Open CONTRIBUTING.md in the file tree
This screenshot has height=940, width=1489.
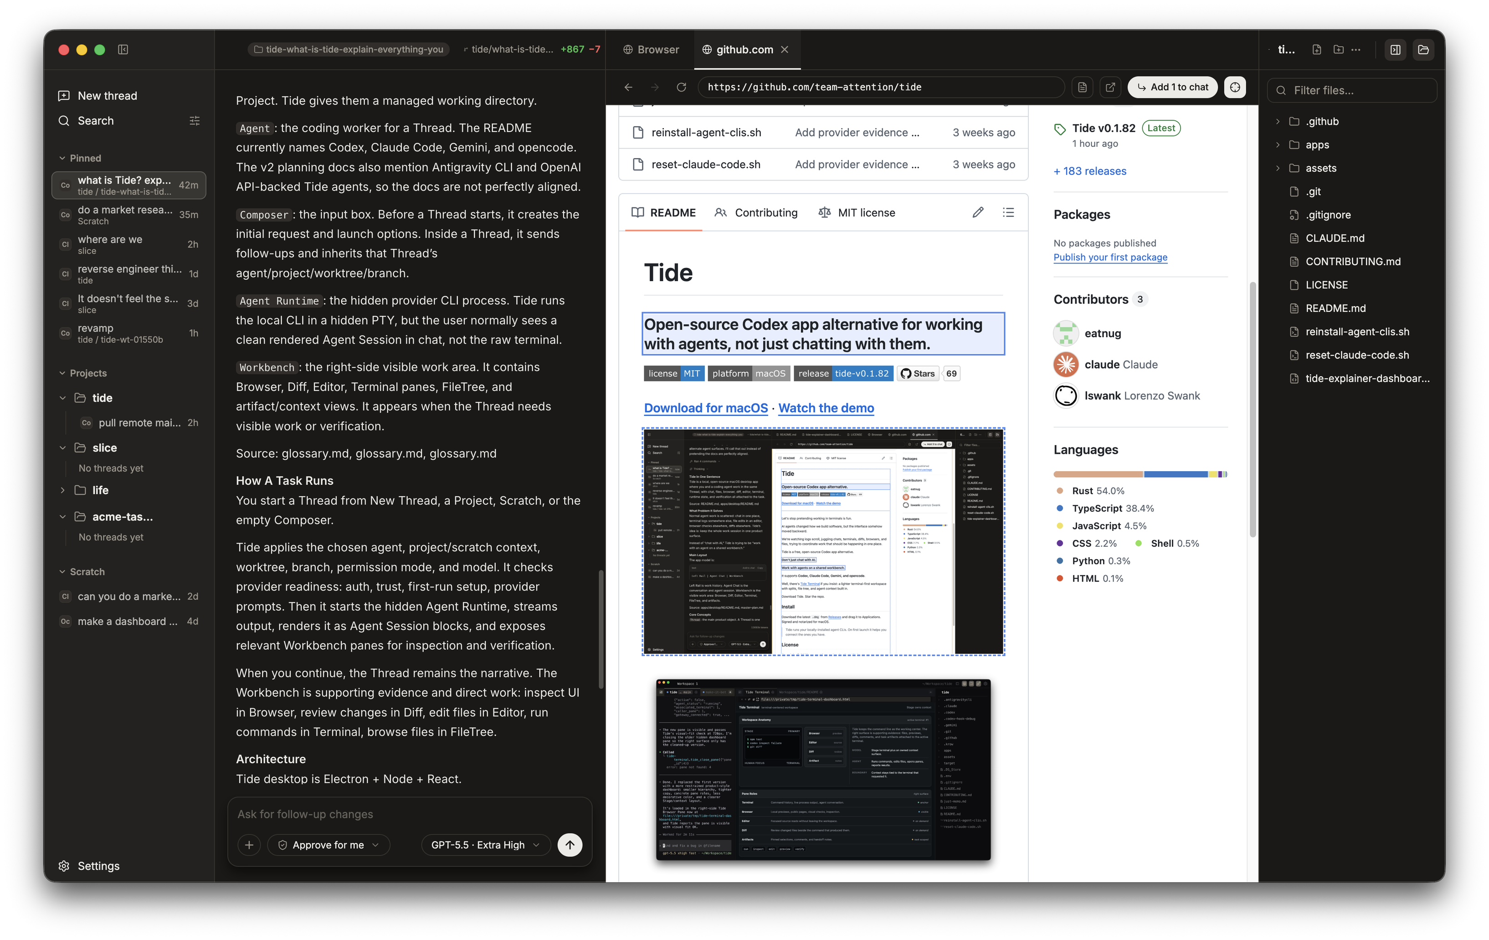(1353, 262)
